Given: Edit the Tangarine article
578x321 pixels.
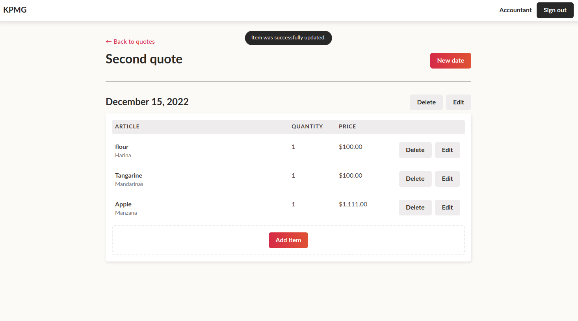Looking at the screenshot, I should coord(447,178).
